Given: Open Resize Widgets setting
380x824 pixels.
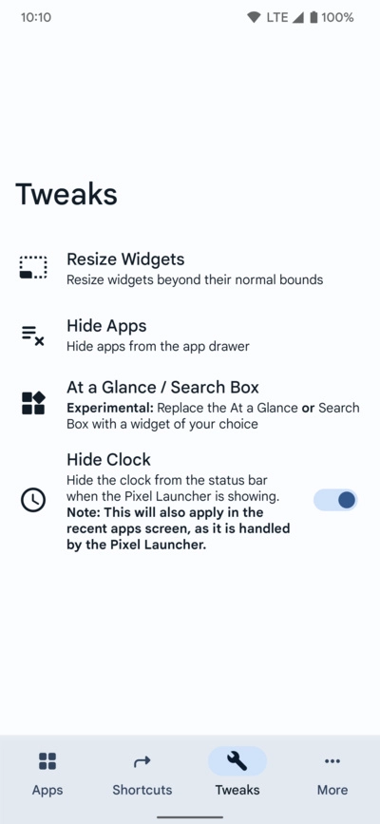Looking at the screenshot, I should [190, 268].
